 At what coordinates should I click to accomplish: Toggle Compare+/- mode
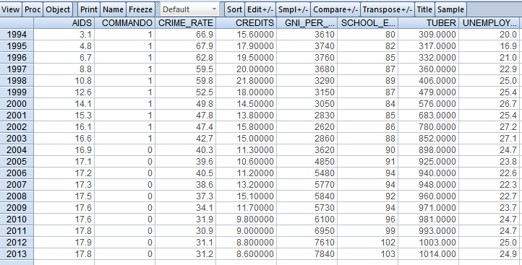tap(335, 9)
